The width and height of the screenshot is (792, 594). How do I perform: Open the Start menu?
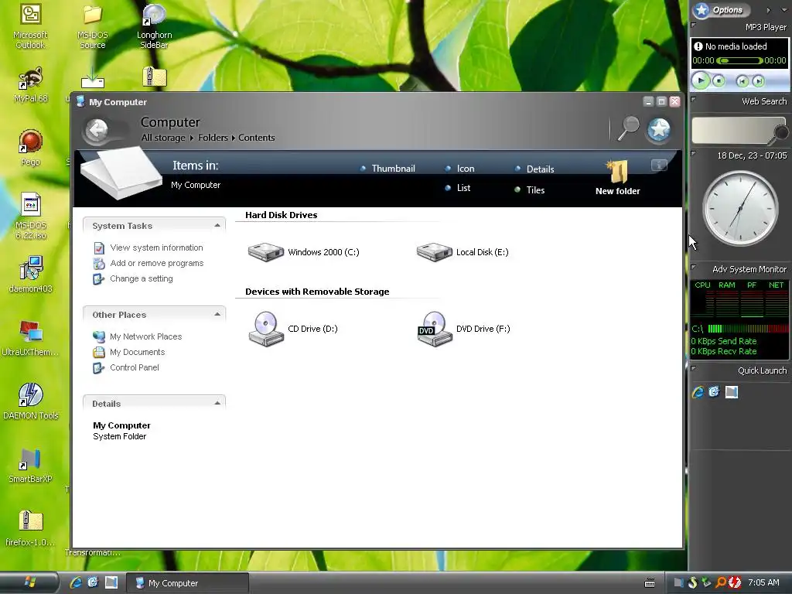pyautogui.click(x=29, y=582)
